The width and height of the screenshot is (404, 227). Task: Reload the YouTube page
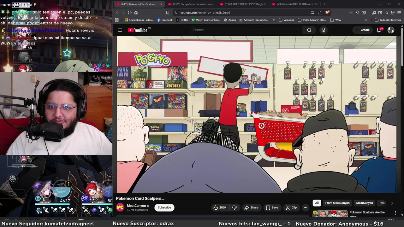pos(130,13)
